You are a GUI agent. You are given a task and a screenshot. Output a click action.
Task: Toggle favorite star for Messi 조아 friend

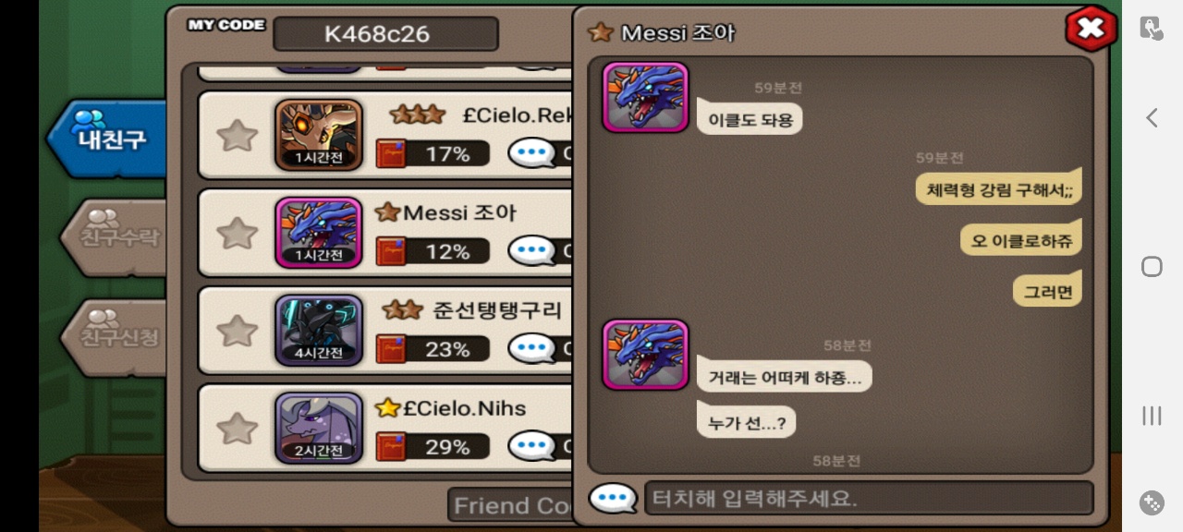tap(238, 234)
